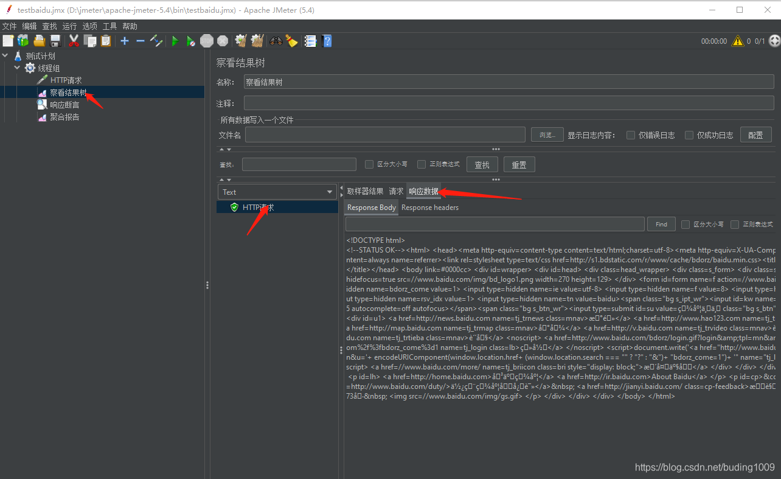
Task: Click the Clear broom-gear icon
Action: click(241, 41)
